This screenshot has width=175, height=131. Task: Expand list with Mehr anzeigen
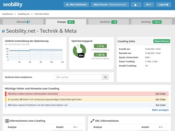(x=160, y=110)
